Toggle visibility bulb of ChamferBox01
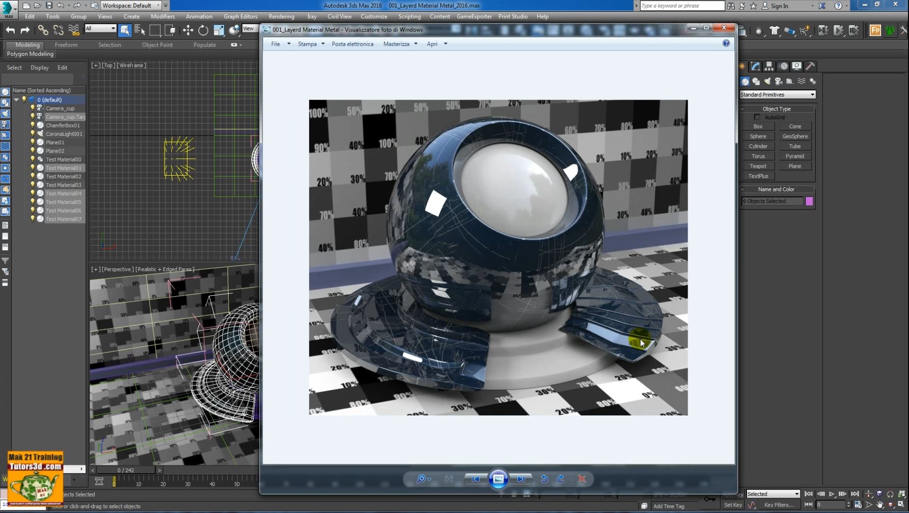Viewport: 909px width, 513px height. [x=33, y=125]
